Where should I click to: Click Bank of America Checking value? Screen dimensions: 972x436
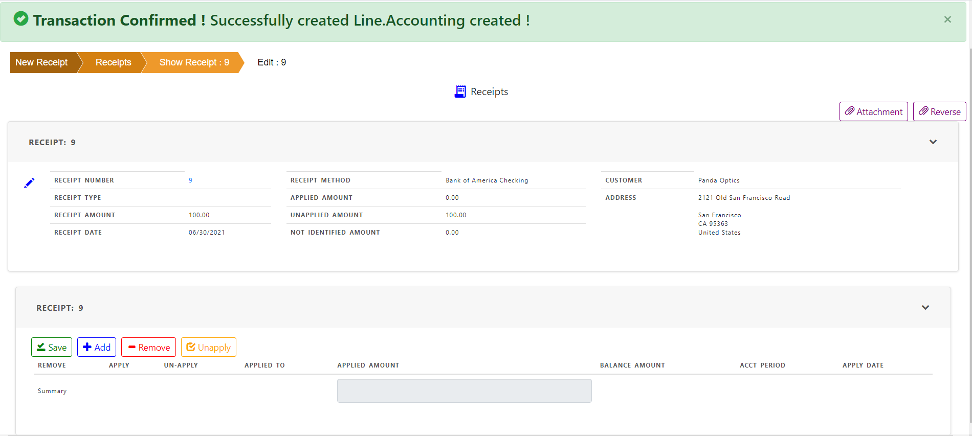pos(487,180)
